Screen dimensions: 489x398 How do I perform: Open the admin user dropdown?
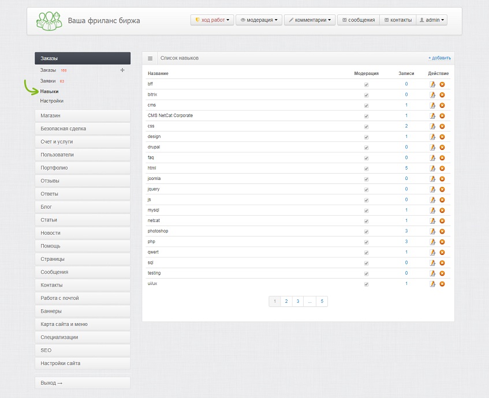(x=432, y=20)
